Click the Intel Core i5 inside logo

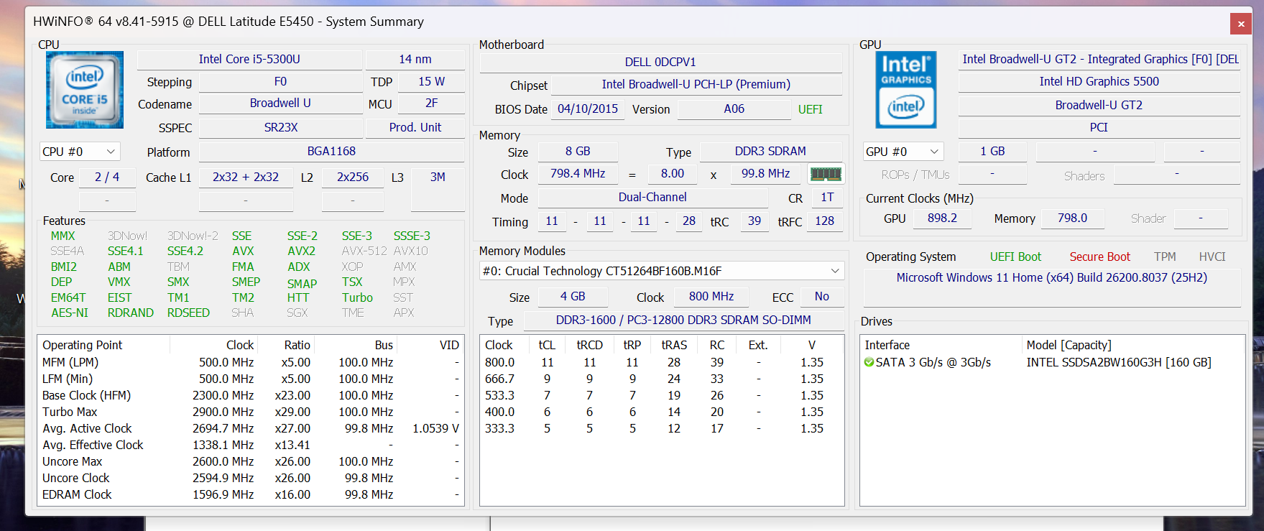pos(85,90)
